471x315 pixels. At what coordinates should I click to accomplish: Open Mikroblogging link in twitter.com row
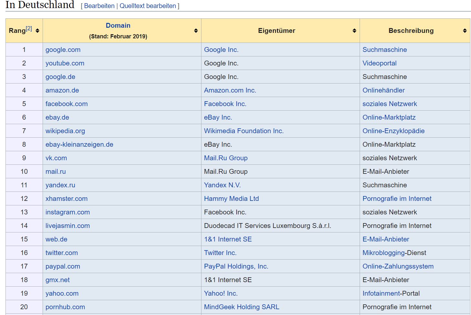point(384,253)
